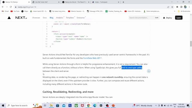This screenshot has height=108, width=192.
Task: Open Task View on taskbar
Action: [45, 105]
